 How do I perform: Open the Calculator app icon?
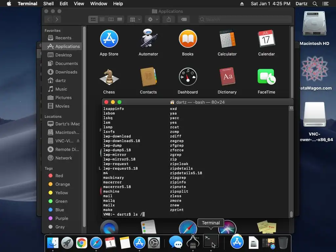pyautogui.click(x=227, y=39)
